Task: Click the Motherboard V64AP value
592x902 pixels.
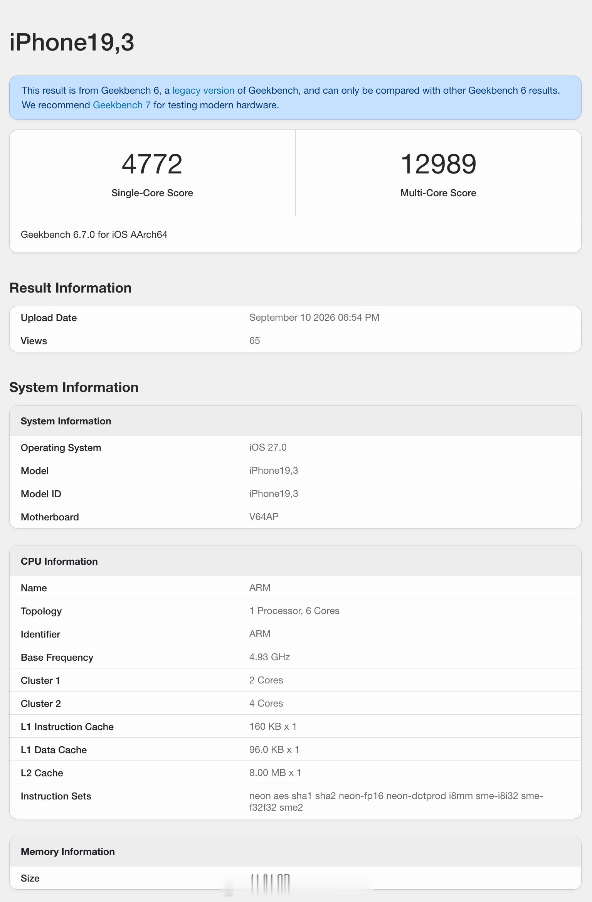Action: [264, 517]
